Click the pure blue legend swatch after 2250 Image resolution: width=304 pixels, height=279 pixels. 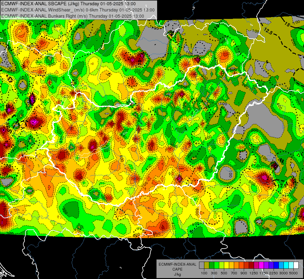(276, 265)
